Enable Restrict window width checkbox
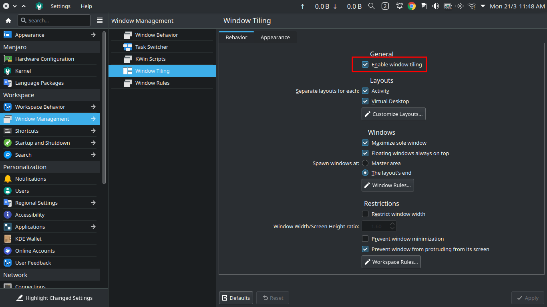This screenshot has width=547, height=307. point(365,214)
